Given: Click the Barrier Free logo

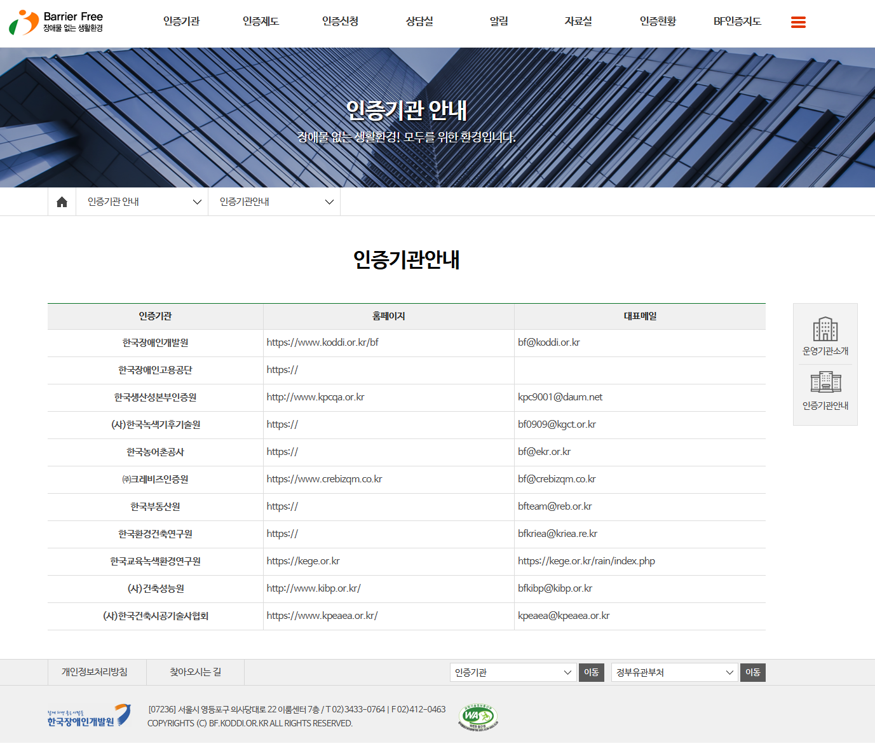Looking at the screenshot, I should (x=56, y=22).
